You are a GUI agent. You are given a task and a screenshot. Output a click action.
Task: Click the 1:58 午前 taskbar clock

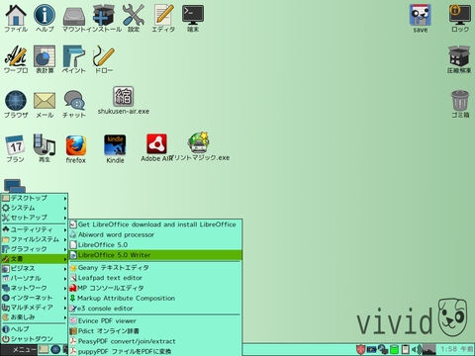click(x=456, y=349)
